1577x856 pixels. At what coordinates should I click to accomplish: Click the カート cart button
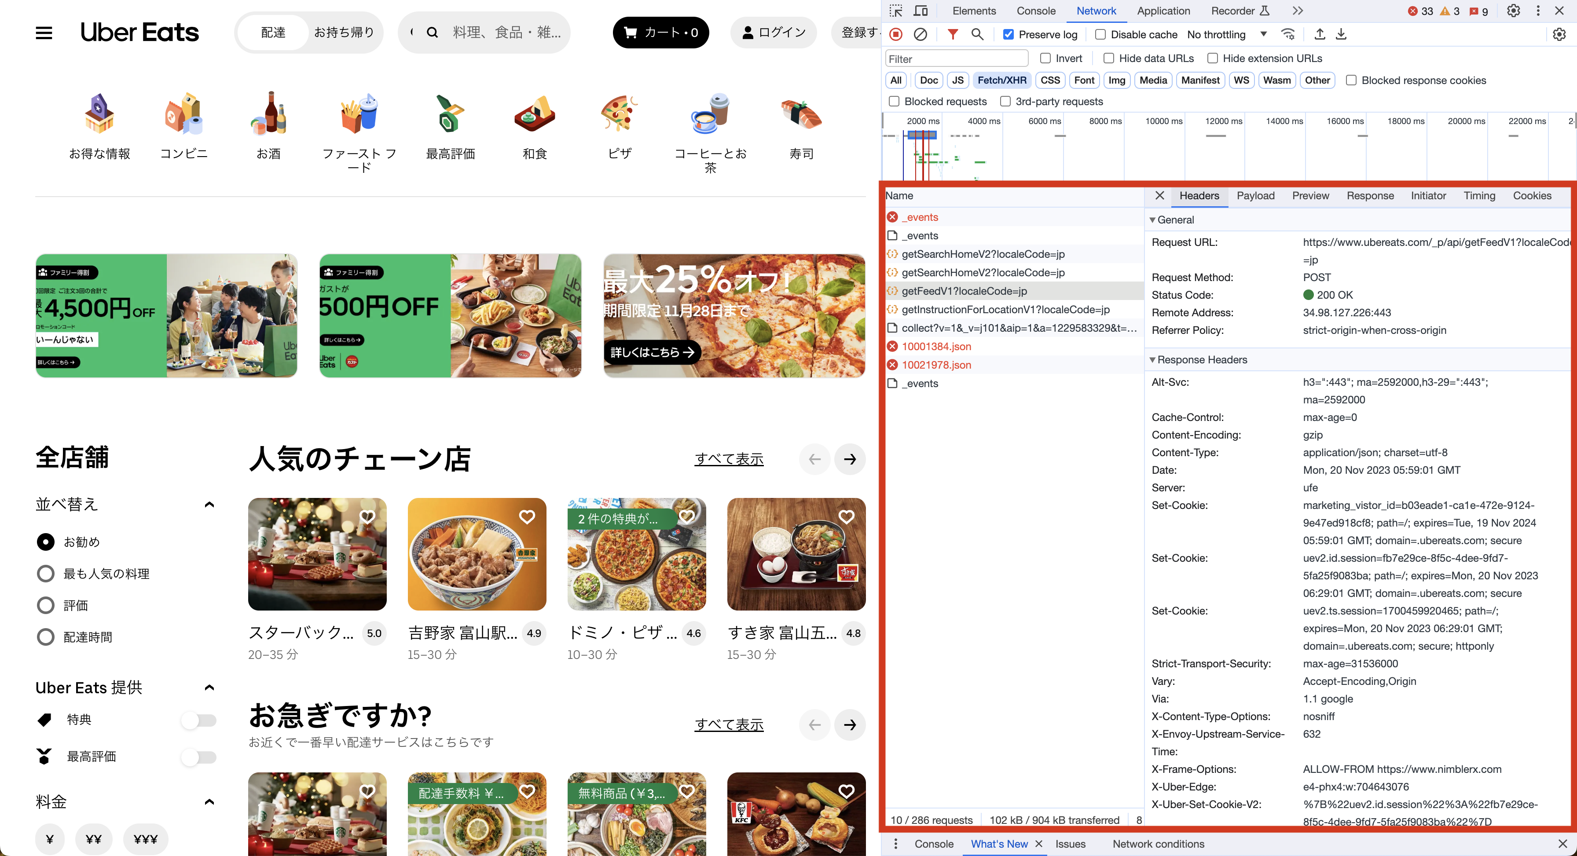[660, 33]
